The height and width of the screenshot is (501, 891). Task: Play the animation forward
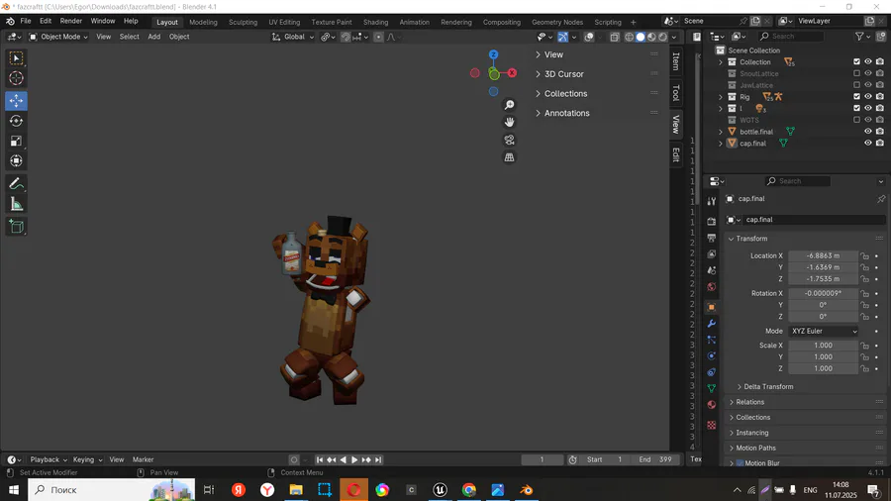(x=354, y=459)
